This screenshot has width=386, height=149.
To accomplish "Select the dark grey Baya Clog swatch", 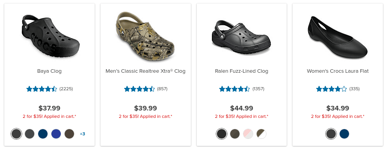I will [x=30, y=134].
